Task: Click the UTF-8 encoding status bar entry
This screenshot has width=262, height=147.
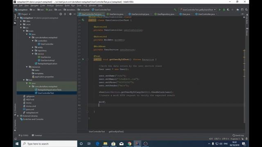Action: point(226,139)
